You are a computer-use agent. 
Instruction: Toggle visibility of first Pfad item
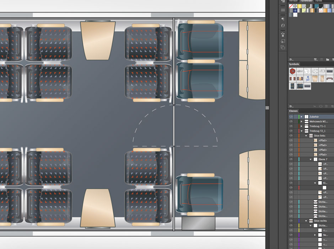[291, 140]
